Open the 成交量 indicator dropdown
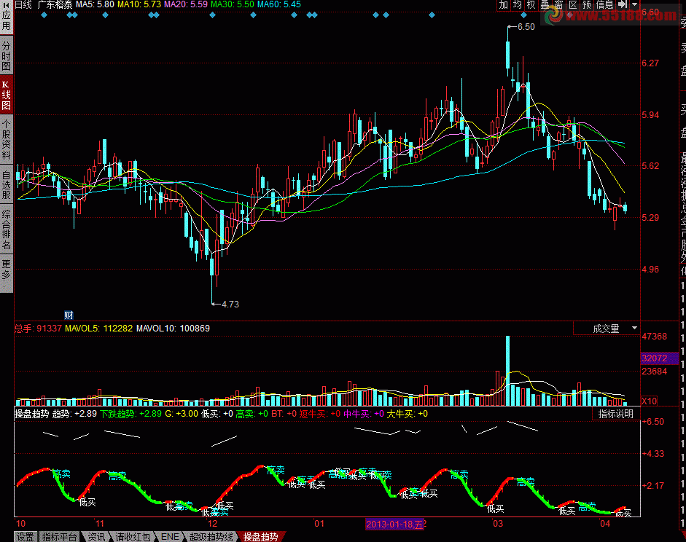Screen dimensions: 686x542 (606, 329)
